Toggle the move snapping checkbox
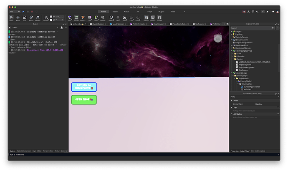The height and width of the screenshot is (171, 288). tap(51, 16)
